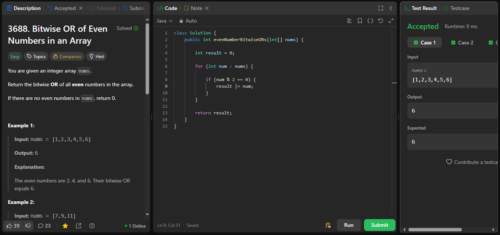The image size is (500, 235).
Task: Click the bookmark icon in editor toolbar
Action: [x=360, y=21]
